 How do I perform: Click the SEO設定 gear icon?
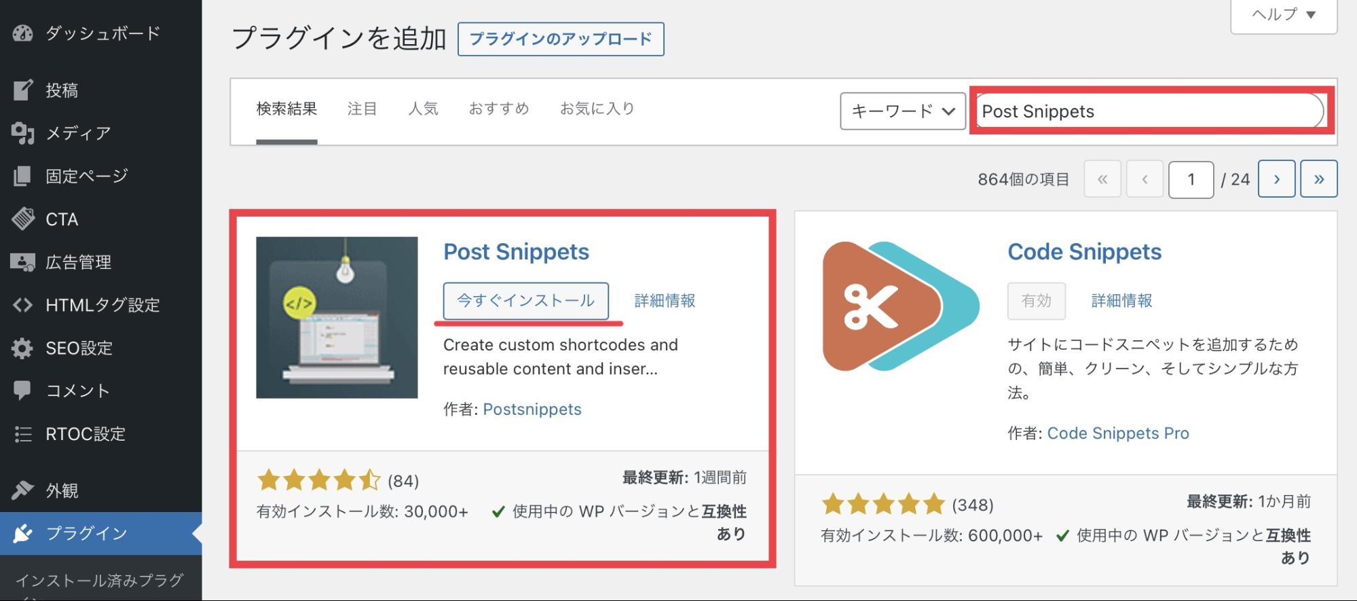[x=22, y=348]
